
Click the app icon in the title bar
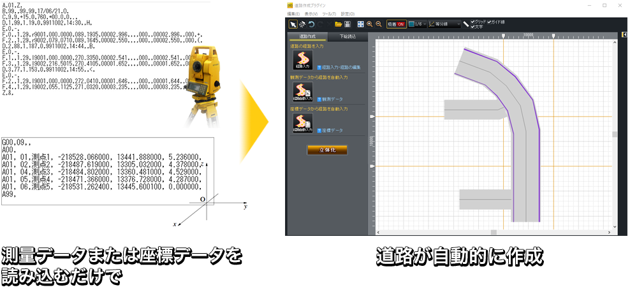pyautogui.click(x=290, y=6)
